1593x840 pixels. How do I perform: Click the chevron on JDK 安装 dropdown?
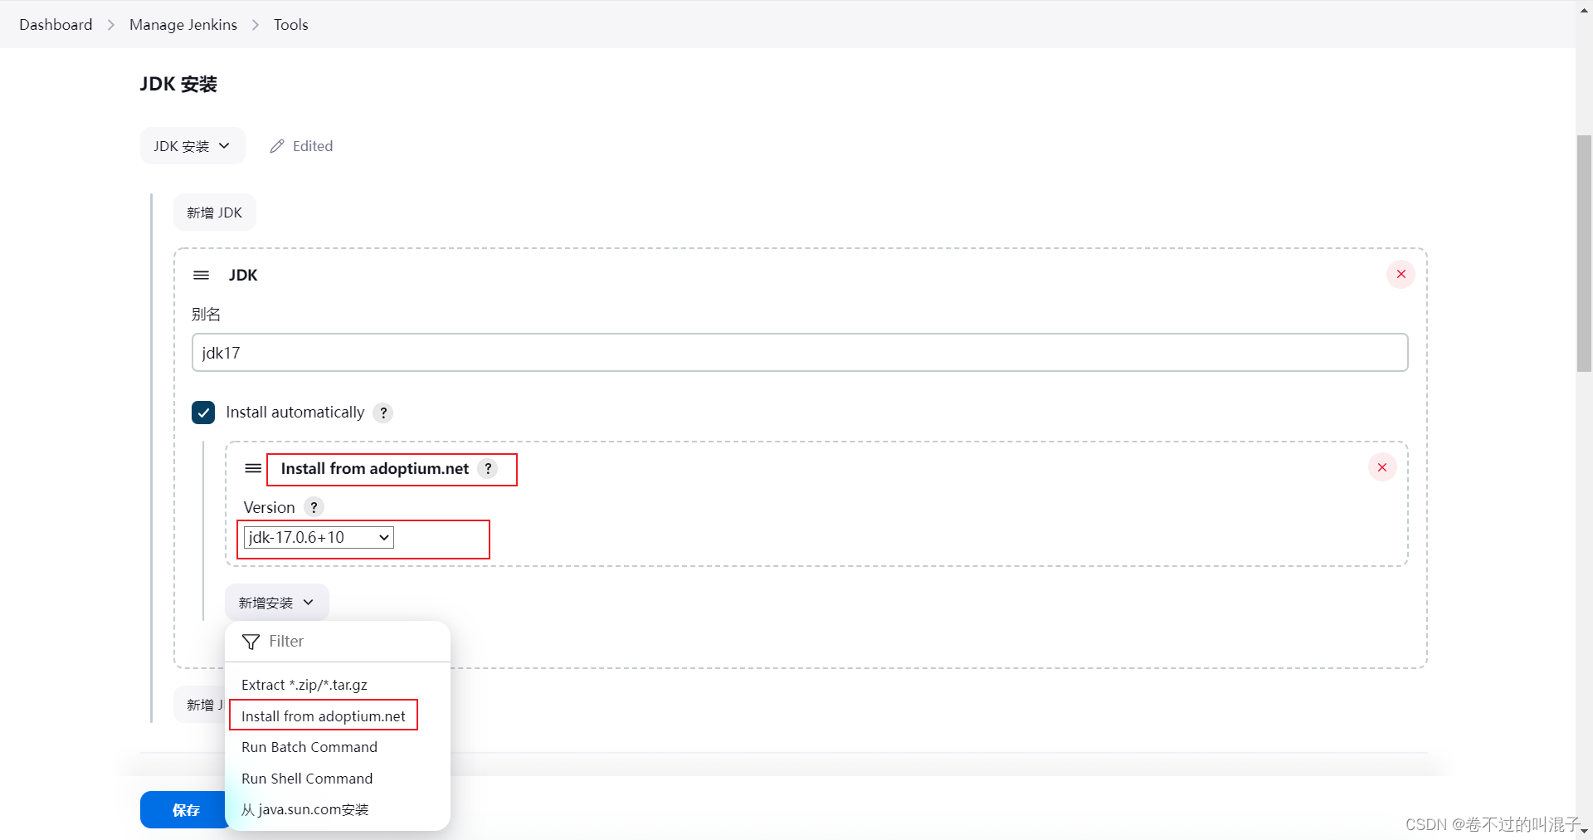[x=224, y=146]
